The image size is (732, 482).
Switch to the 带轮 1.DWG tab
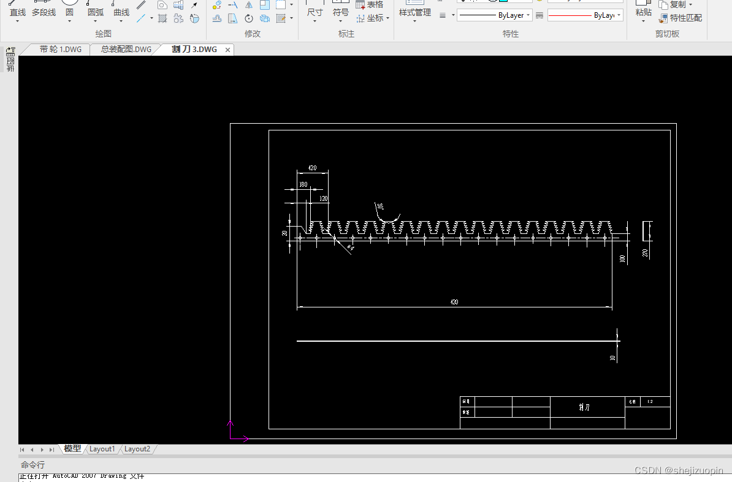pyautogui.click(x=60, y=50)
